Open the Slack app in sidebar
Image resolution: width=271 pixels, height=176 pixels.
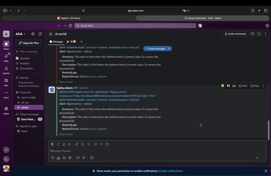tap(24, 131)
